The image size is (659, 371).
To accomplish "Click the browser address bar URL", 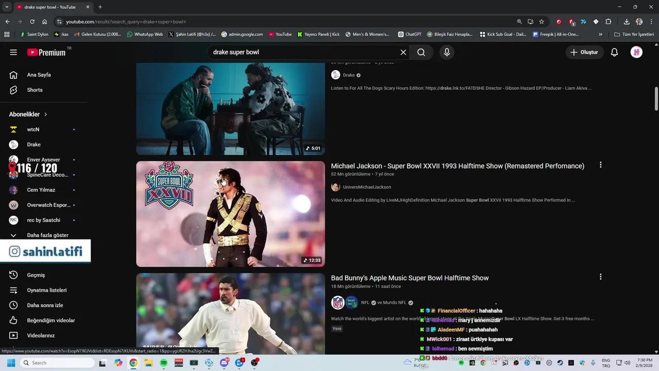I will (x=126, y=22).
